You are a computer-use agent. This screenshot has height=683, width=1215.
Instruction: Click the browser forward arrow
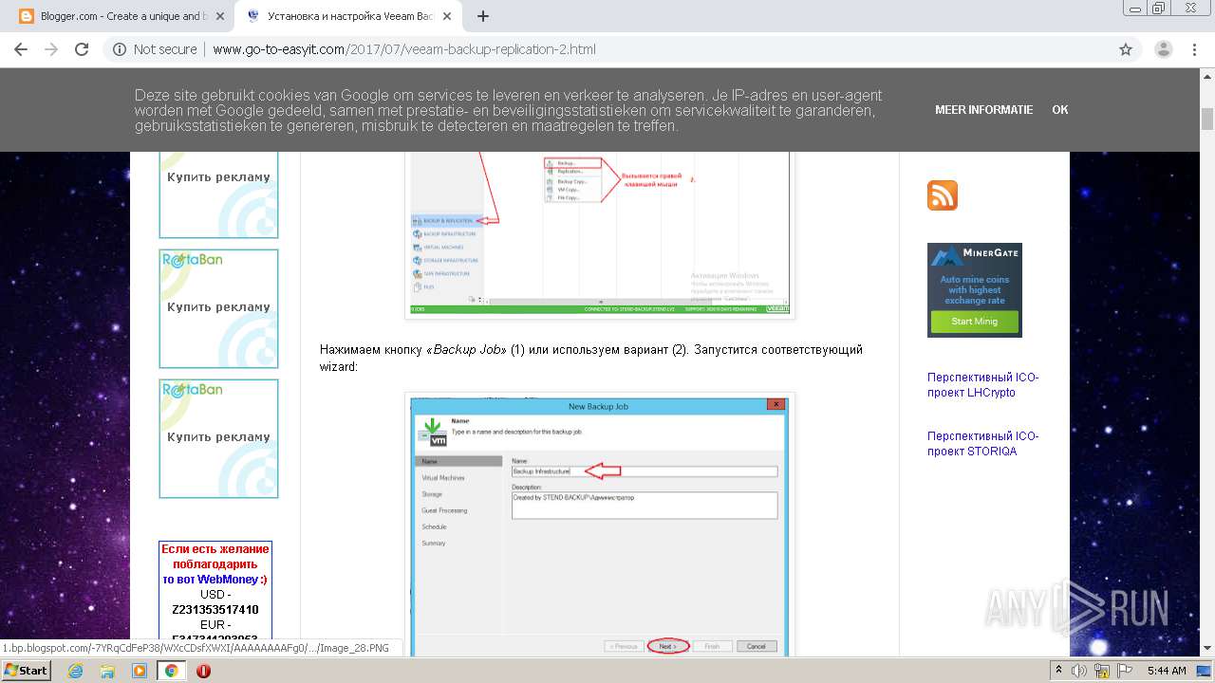(51, 49)
